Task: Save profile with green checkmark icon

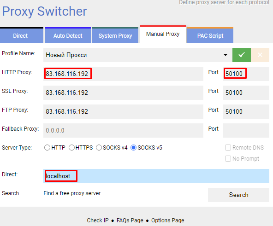Action: pos(242,55)
